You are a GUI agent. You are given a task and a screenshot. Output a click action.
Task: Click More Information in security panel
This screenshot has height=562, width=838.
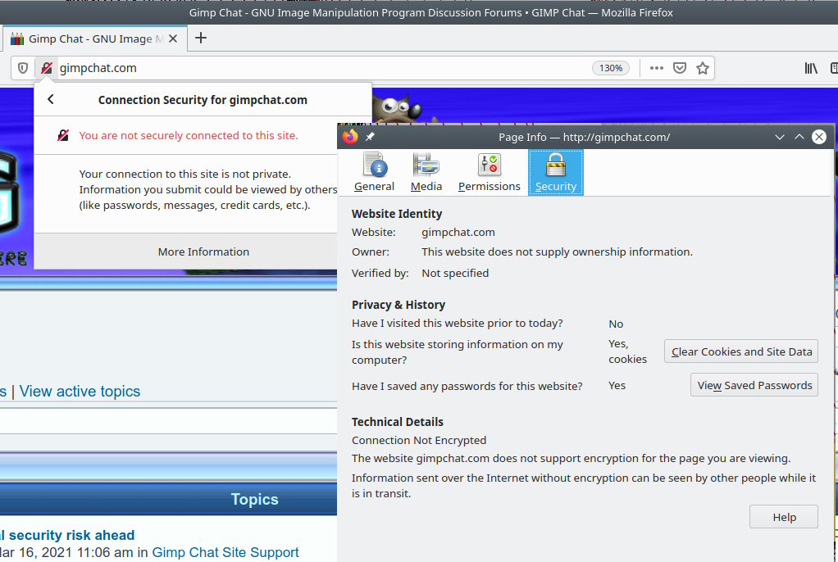click(x=203, y=252)
